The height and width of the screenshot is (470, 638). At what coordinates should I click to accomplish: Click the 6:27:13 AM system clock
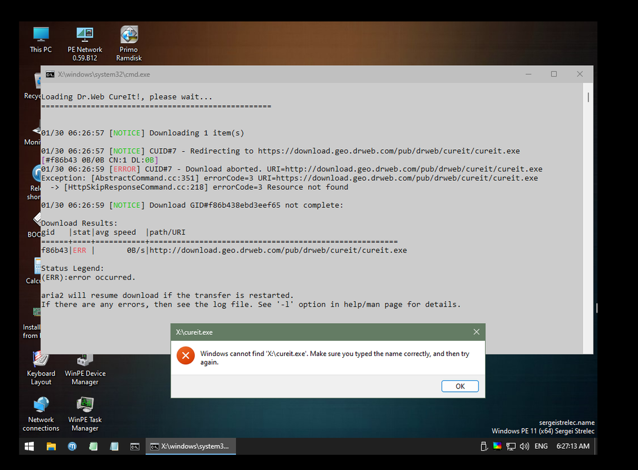click(x=573, y=446)
